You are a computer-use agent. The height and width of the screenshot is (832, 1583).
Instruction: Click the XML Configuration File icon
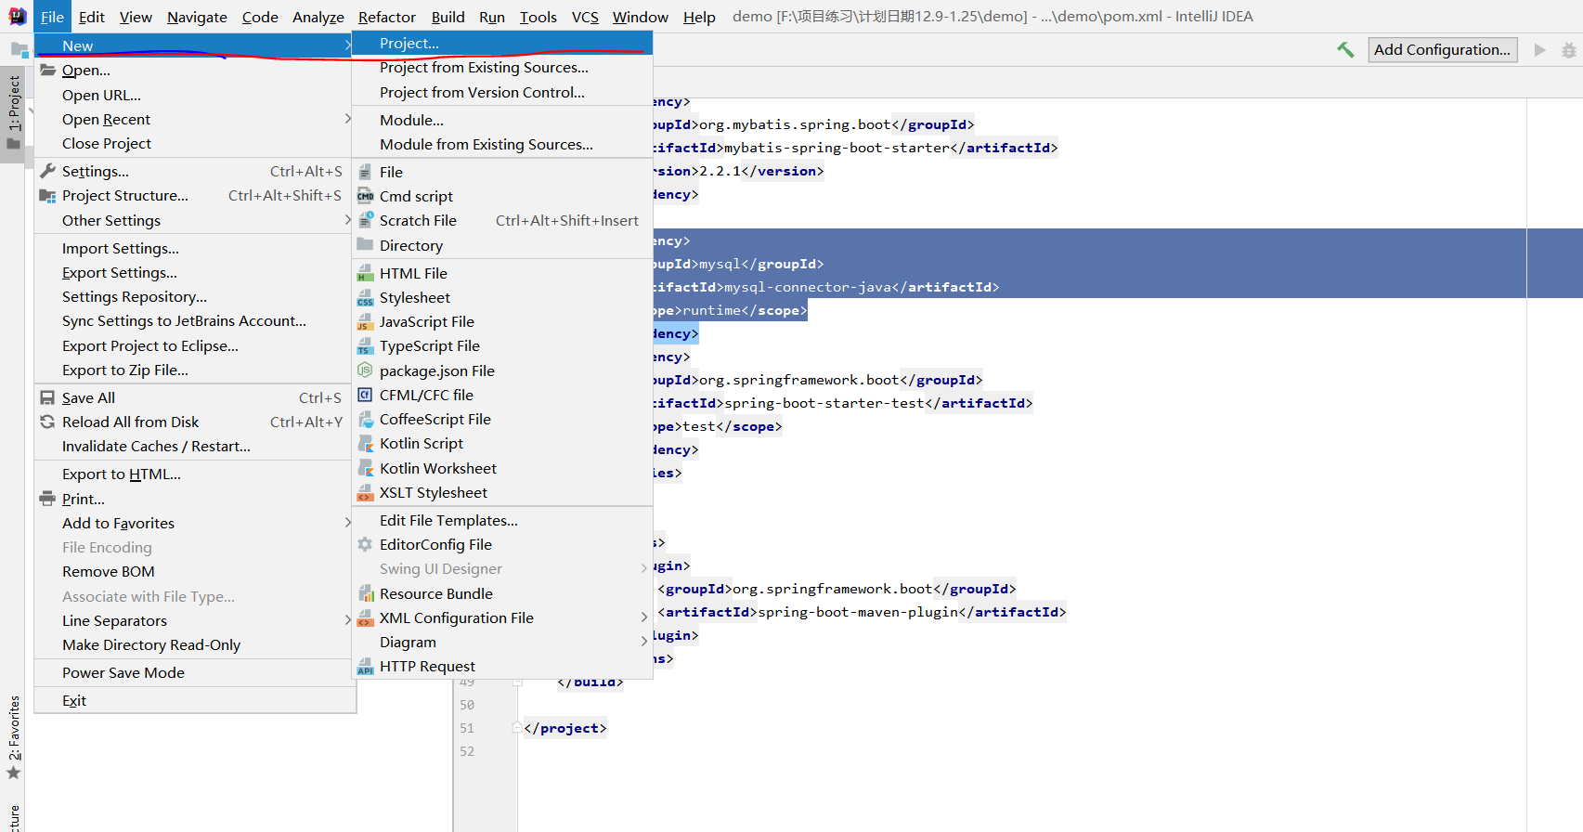click(x=366, y=617)
